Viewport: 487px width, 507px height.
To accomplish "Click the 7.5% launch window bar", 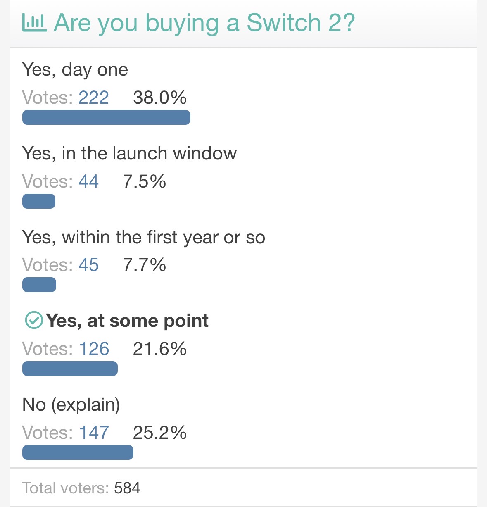I will click(39, 201).
